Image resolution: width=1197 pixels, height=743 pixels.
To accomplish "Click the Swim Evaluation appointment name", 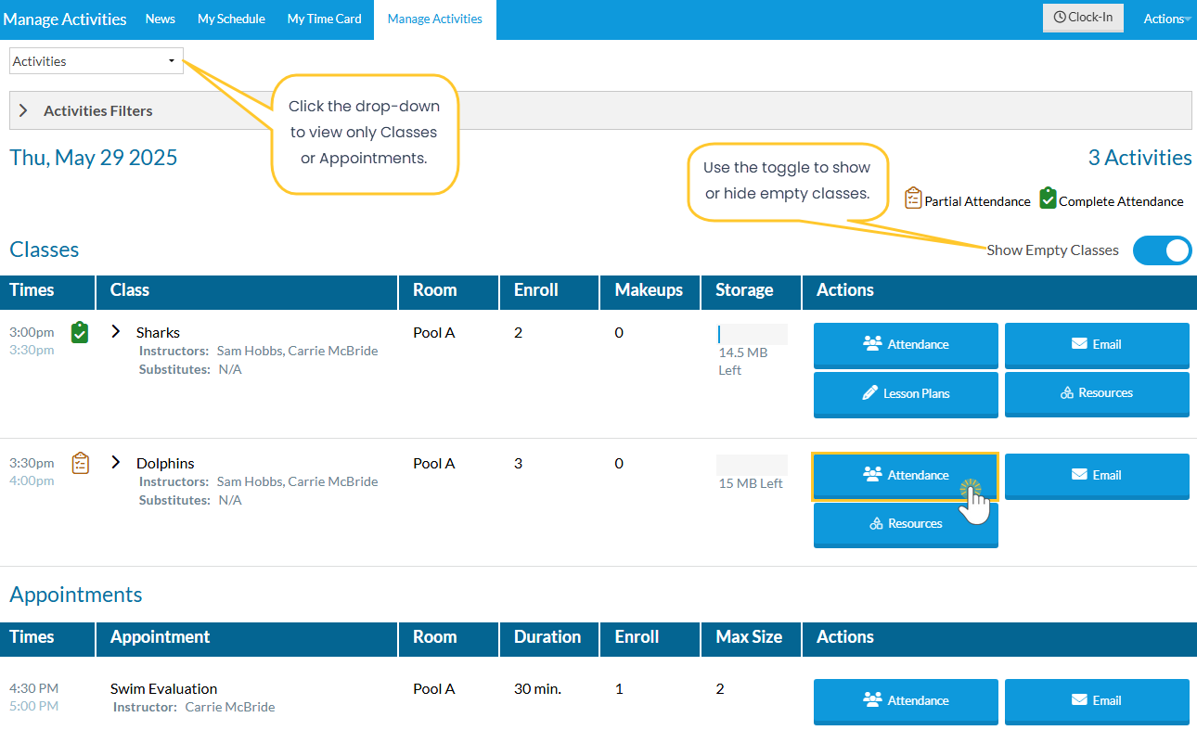I will [163, 688].
